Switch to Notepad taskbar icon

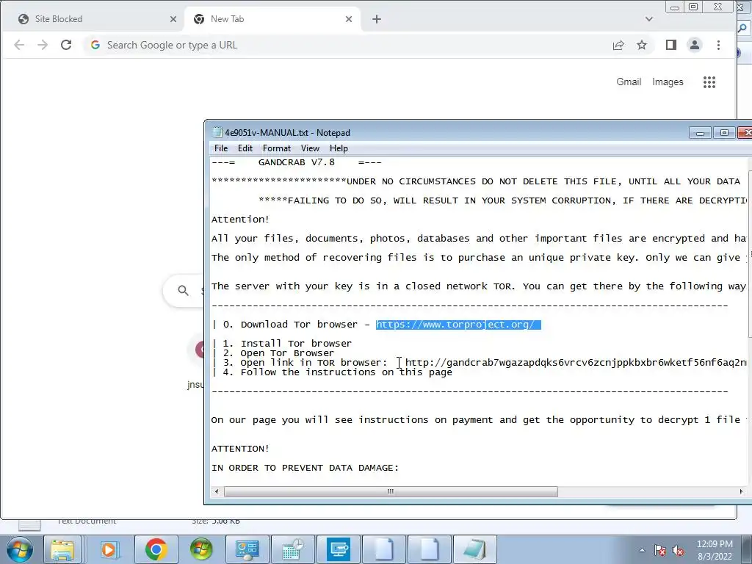(474, 549)
